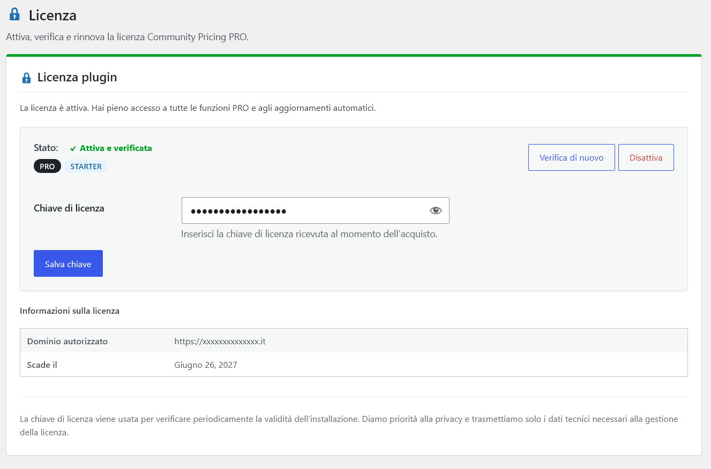
Task: Click the Licenza plugin section title
Action: [77, 78]
